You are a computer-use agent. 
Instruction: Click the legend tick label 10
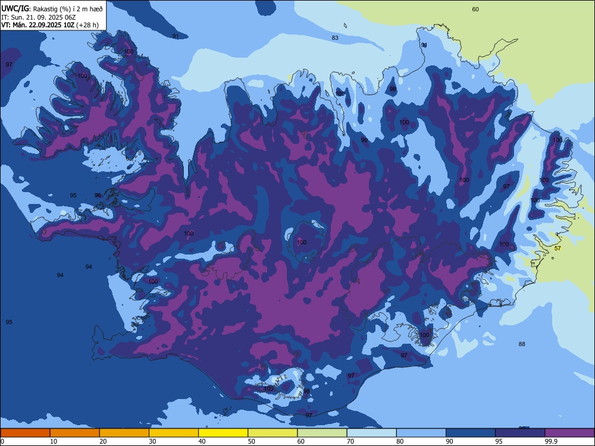(54, 441)
